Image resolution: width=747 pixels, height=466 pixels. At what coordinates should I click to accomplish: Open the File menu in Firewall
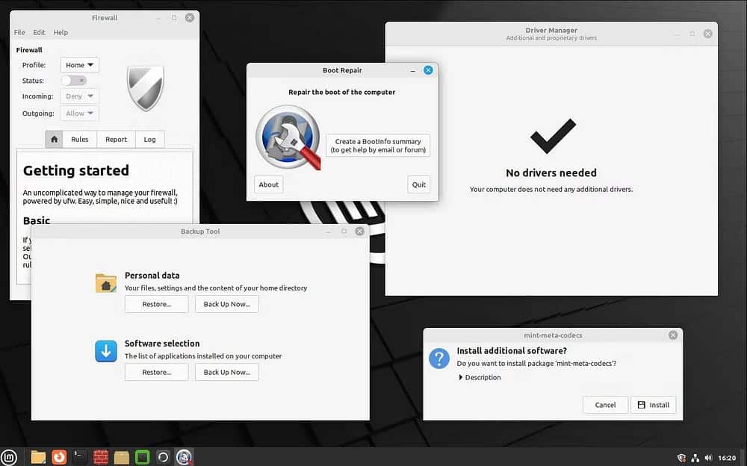pyautogui.click(x=19, y=32)
